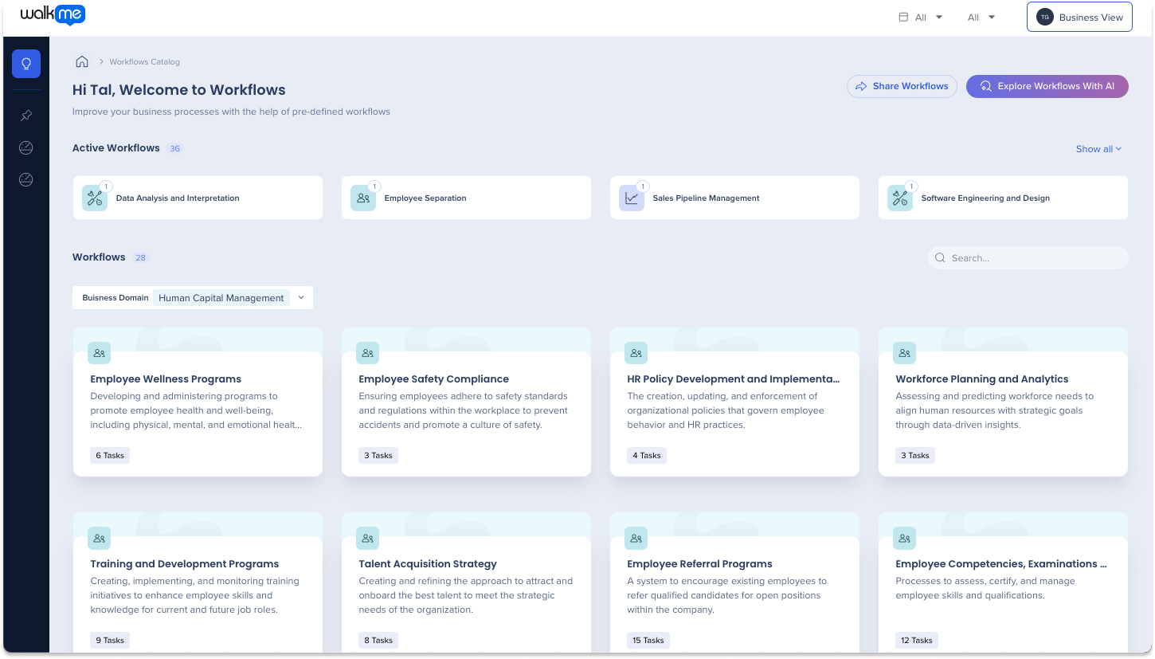Click the HR Policy Development card icon
This screenshot has width=1155, height=659.
636,353
